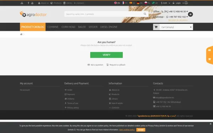The height and width of the screenshot is (133, 213).
Task: Open Contacts footer link
Action: click(114, 107)
